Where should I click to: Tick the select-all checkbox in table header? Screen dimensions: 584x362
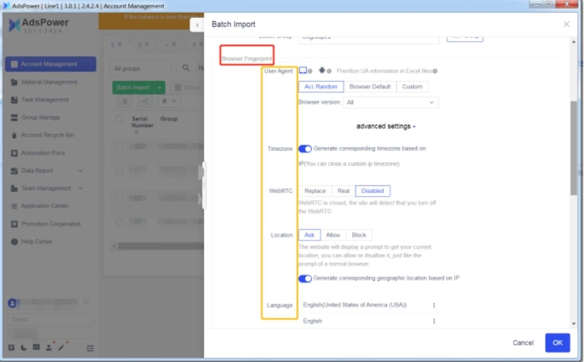119,119
